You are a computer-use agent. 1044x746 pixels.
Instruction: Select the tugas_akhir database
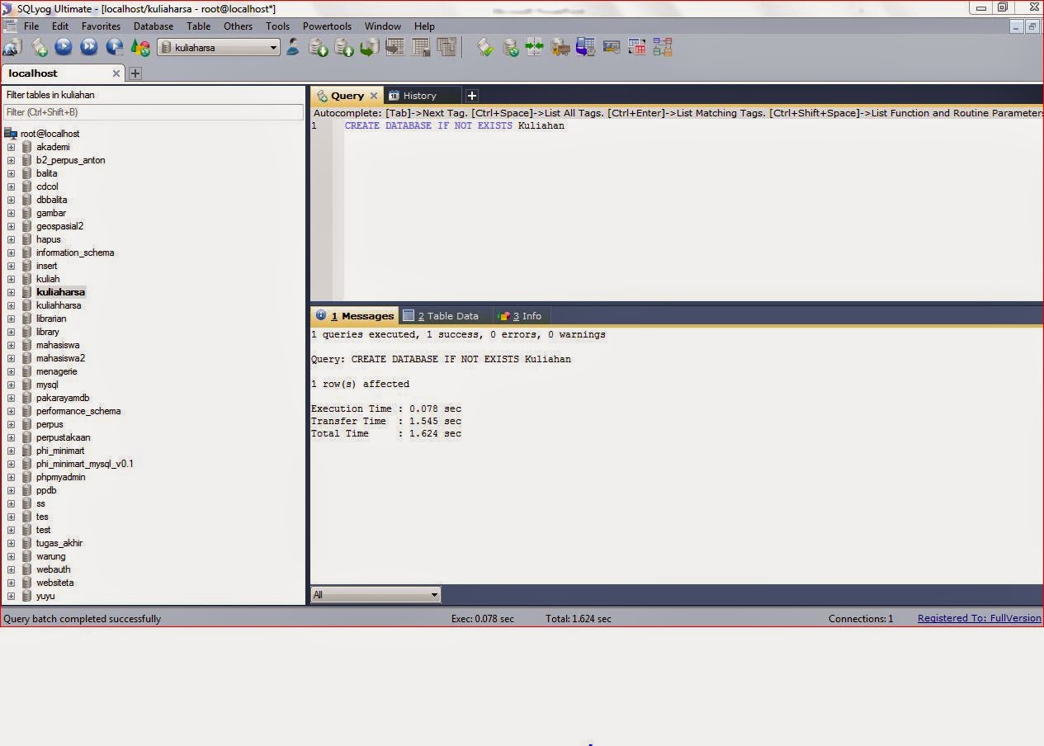coord(59,543)
